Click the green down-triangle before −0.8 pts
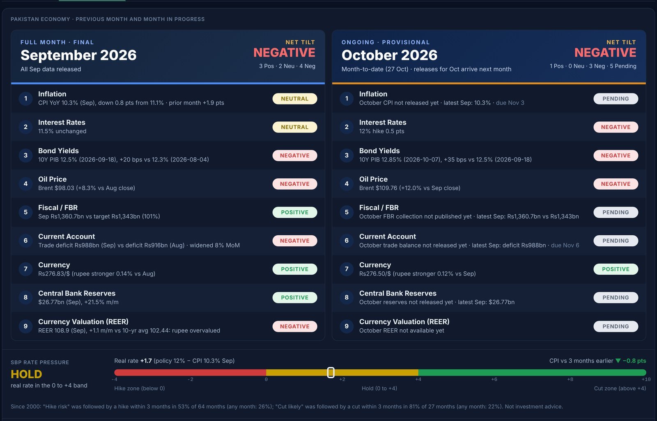 coord(618,361)
